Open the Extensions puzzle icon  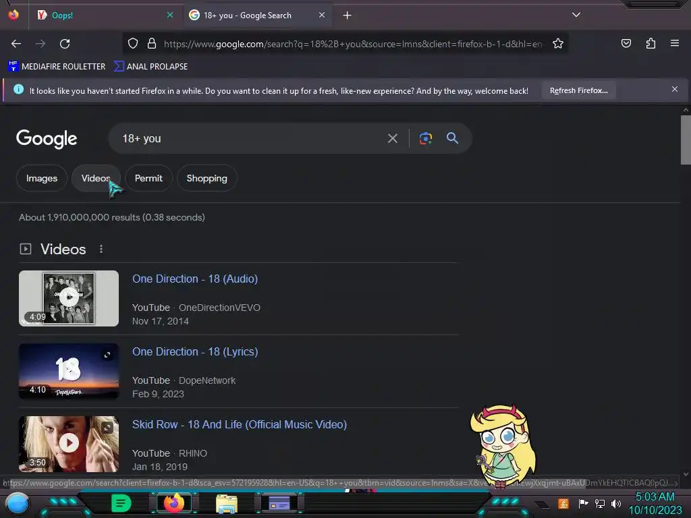651,43
